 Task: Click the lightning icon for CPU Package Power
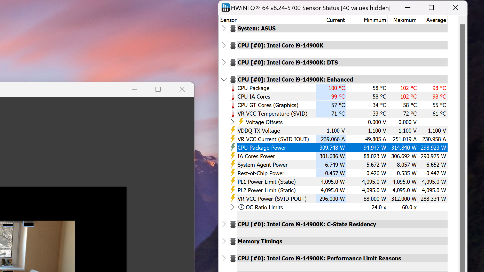point(233,147)
